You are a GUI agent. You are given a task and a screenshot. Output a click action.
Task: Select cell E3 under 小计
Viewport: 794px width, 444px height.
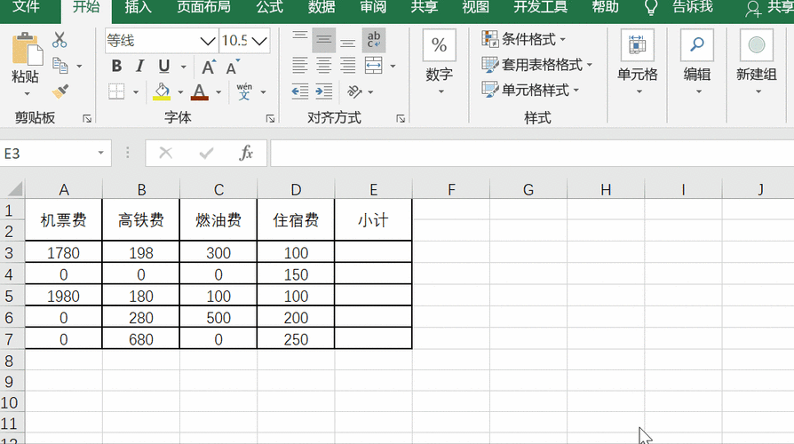pos(373,251)
